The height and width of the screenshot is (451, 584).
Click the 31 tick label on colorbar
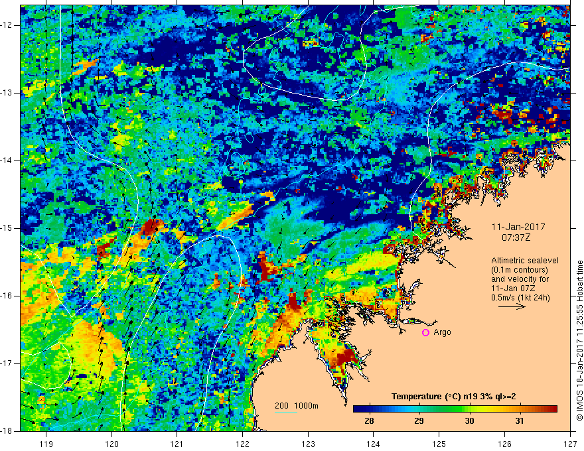point(519,421)
